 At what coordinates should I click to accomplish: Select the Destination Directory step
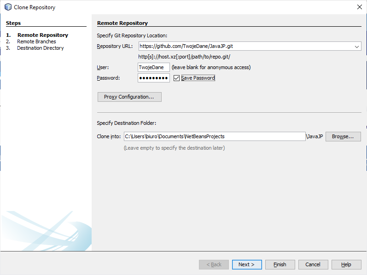tap(40, 48)
